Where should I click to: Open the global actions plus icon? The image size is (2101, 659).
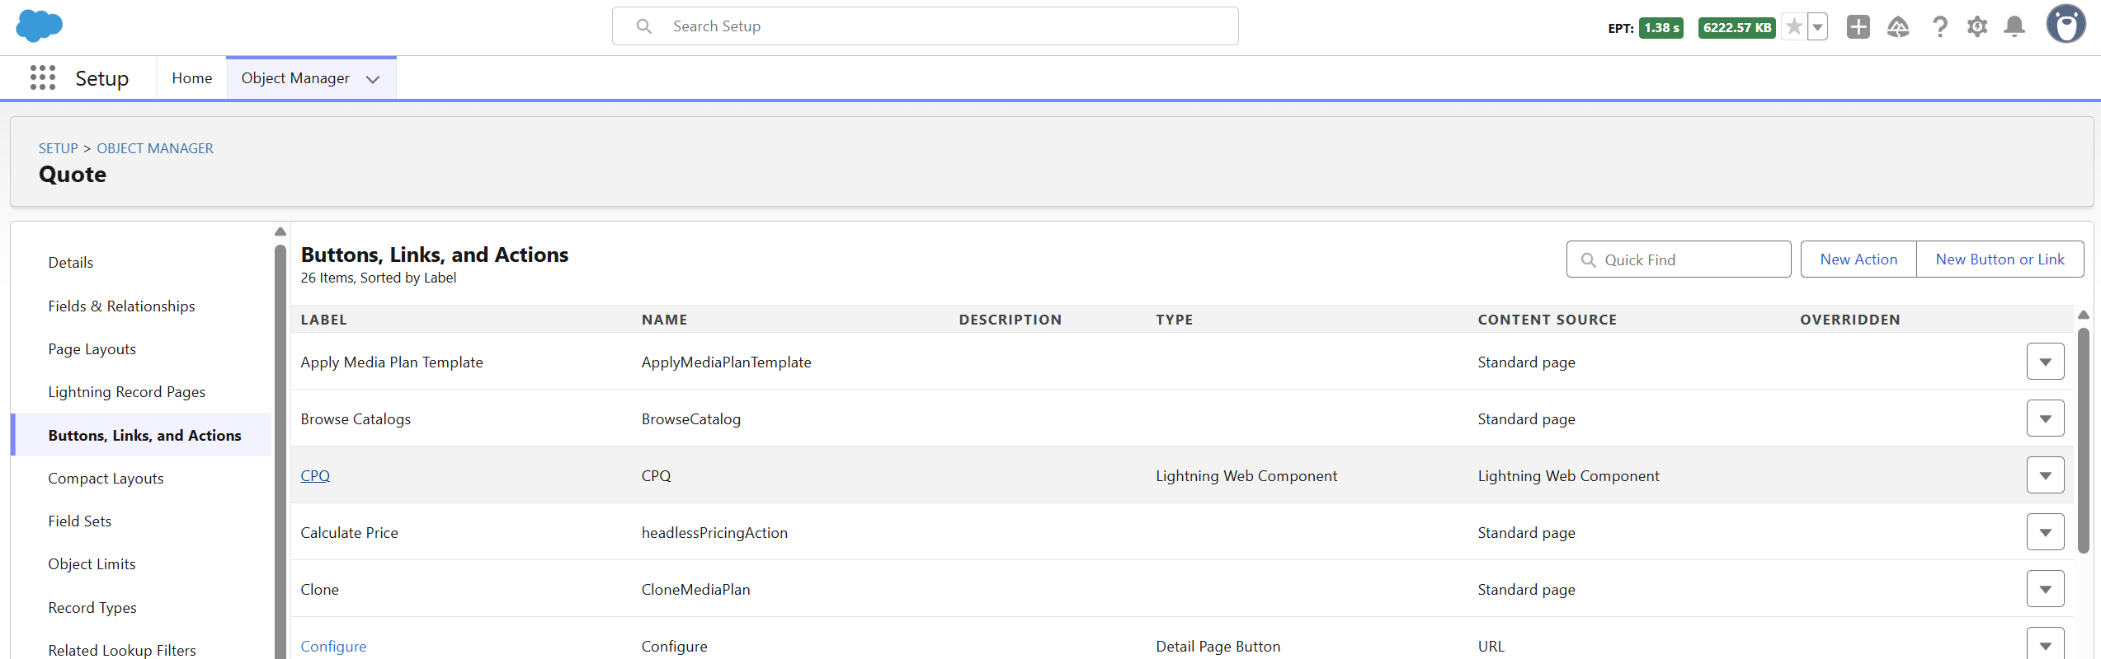pyautogui.click(x=1858, y=27)
